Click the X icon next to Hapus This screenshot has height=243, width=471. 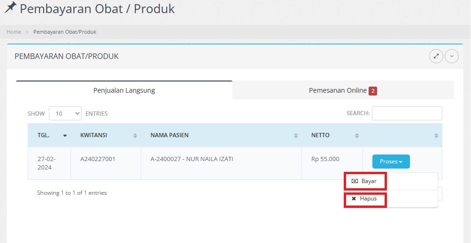[x=354, y=199]
